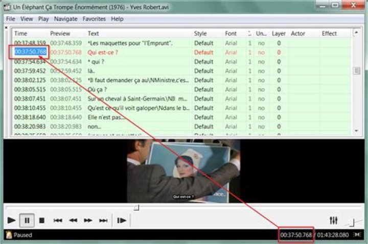The image size is (368, 244).
Task: Select the time cell 00:37:50.768
Action: (x=31, y=52)
